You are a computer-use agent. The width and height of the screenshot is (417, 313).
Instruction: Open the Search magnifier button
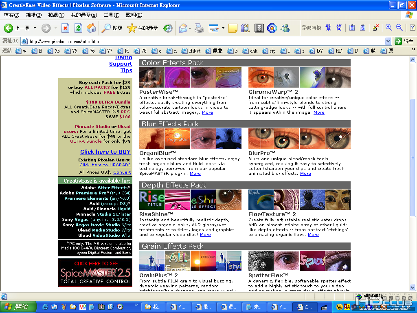[x=112, y=28]
